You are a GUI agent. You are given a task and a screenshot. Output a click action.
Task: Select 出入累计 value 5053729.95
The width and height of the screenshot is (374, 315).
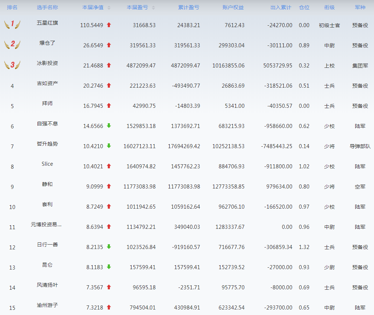278,66
